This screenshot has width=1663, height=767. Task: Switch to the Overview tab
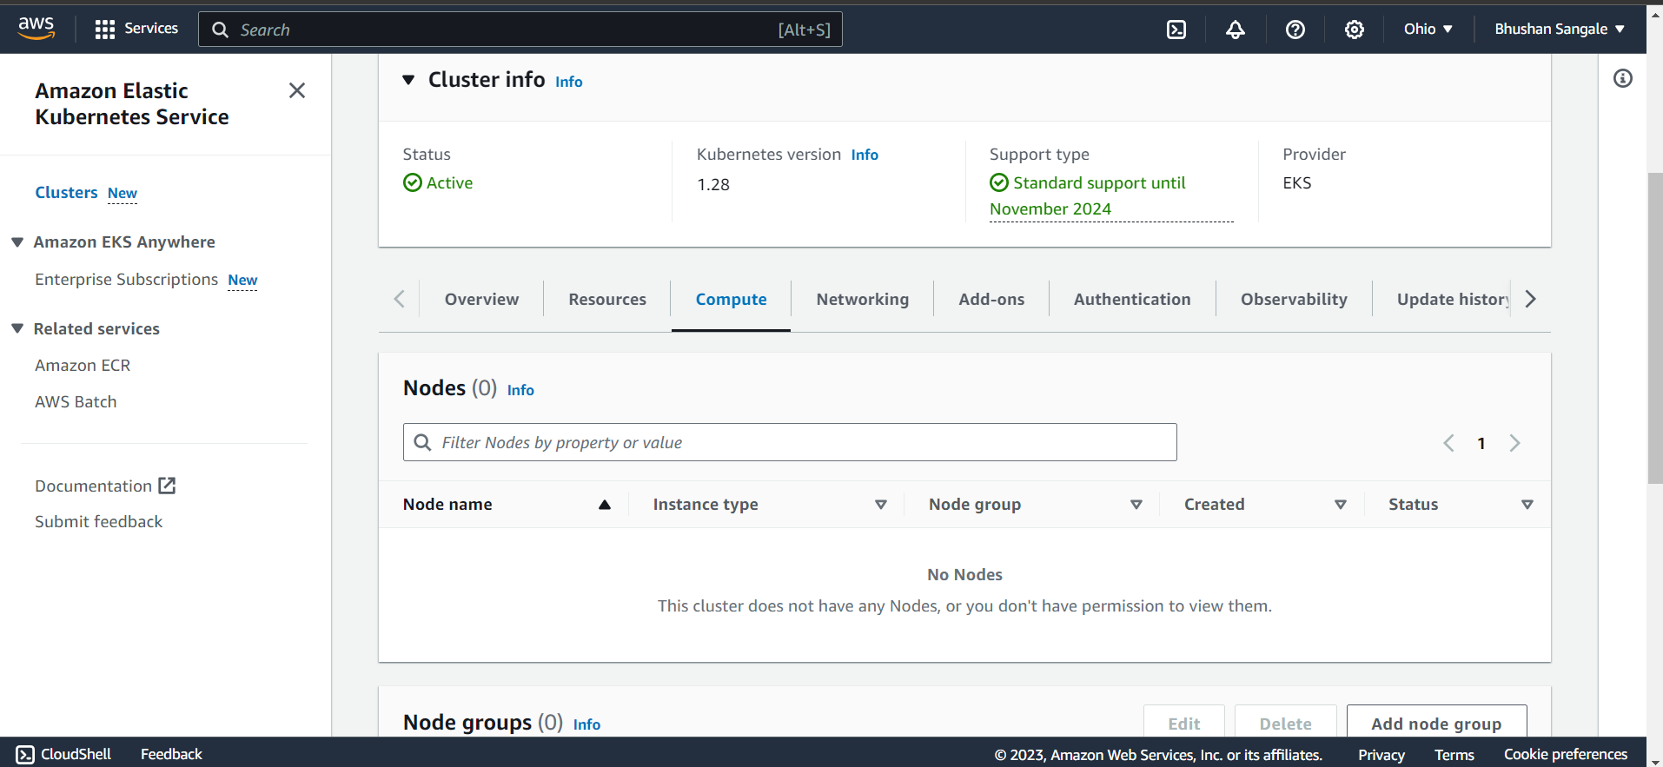pyautogui.click(x=481, y=299)
